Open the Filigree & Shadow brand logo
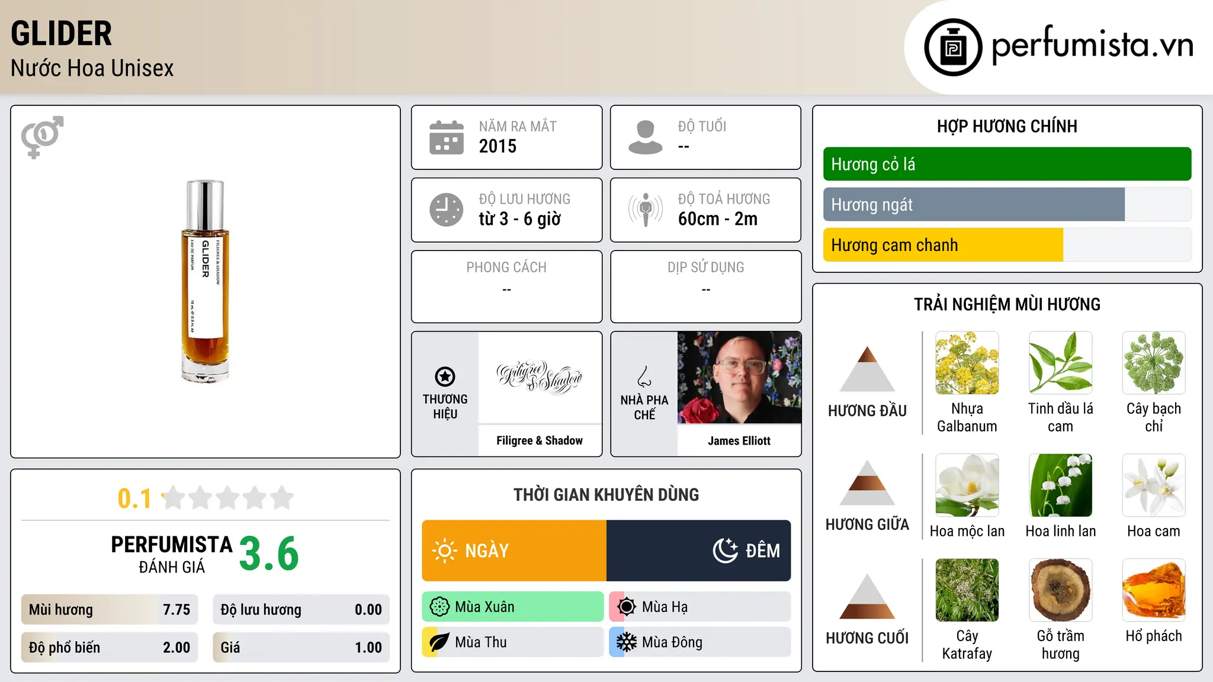Image resolution: width=1213 pixels, height=682 pixels. pyautogui.click(x=540, y=377)
